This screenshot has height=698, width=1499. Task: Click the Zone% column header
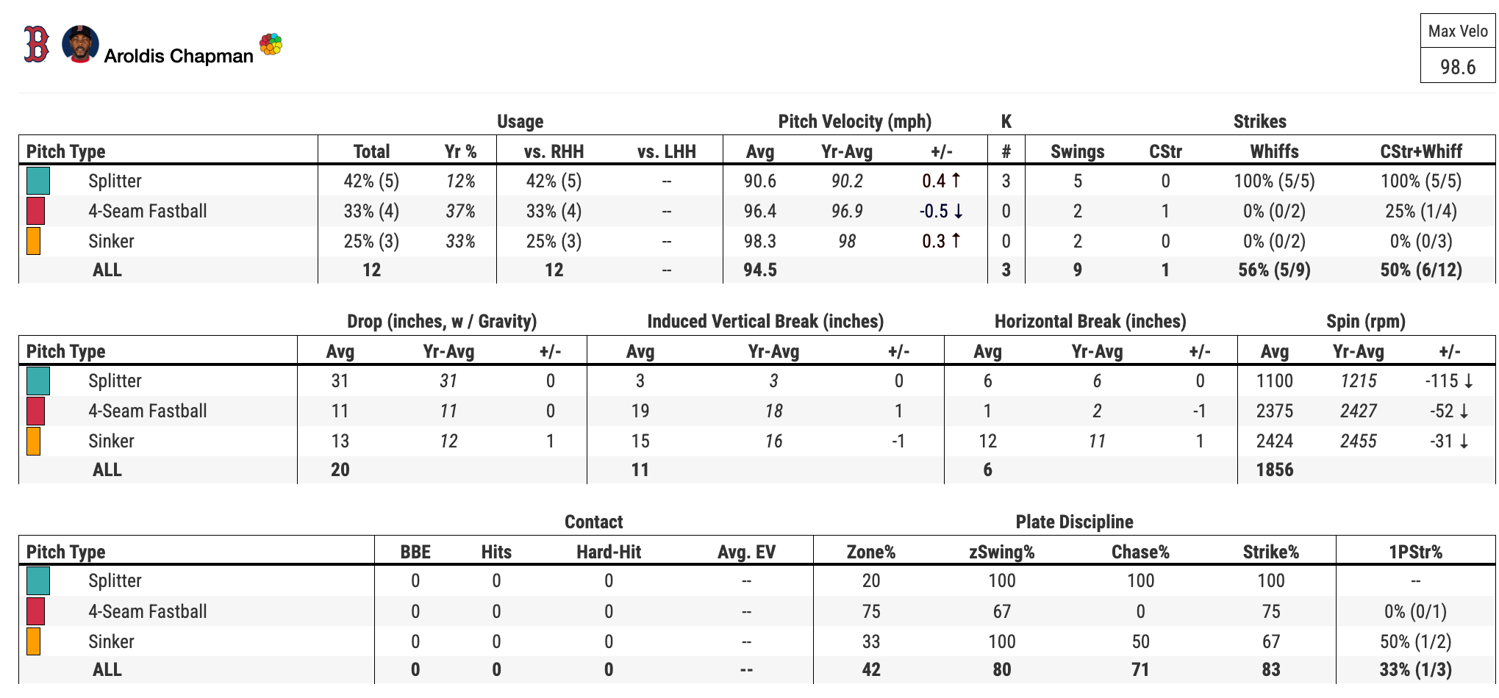[x=870, y=552]
